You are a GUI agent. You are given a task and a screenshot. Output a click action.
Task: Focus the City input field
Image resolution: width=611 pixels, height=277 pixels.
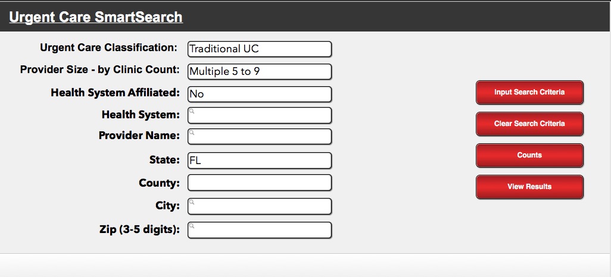pyautogui.click(x=260, y=206)
